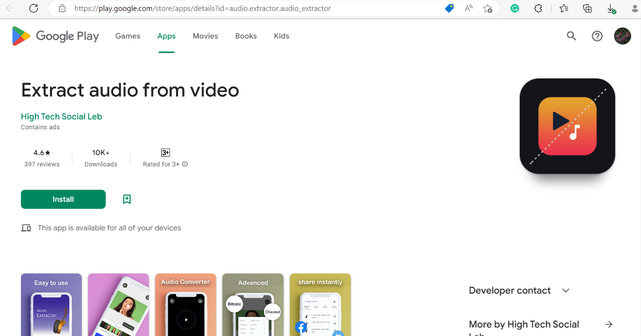Open the Downloads icon in browser toolbar
Screen dimensions: 641x336
click(x=612, y=8)
